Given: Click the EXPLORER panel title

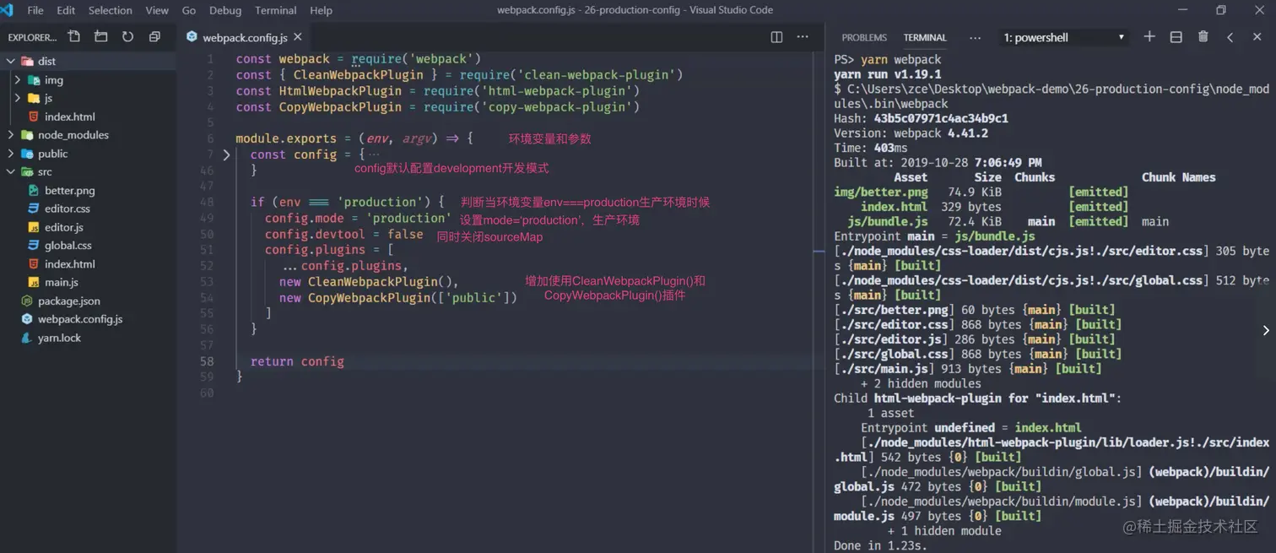Looking at the screenshot, I should click(32, 38).
